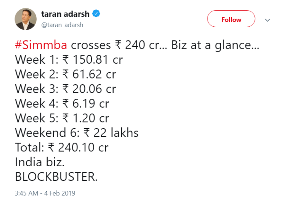Select the 'Biz at a glance...' phrase
Screen dimensions: 286x201
tap(215, 45)
